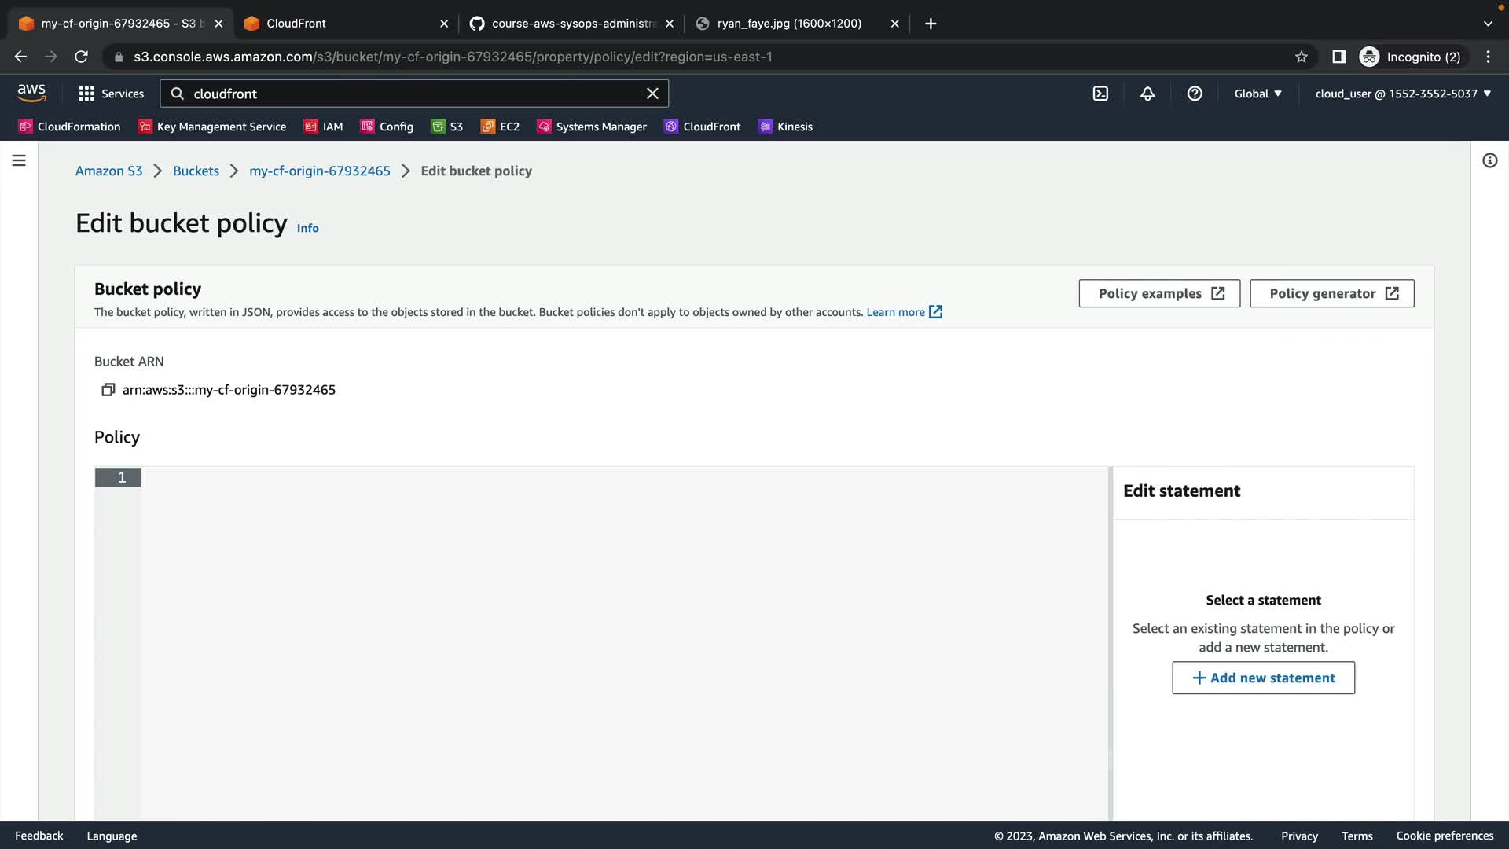Go to Buckets breadcrumb link
This screenshot has width=1509, height=849.
point(196,171)
